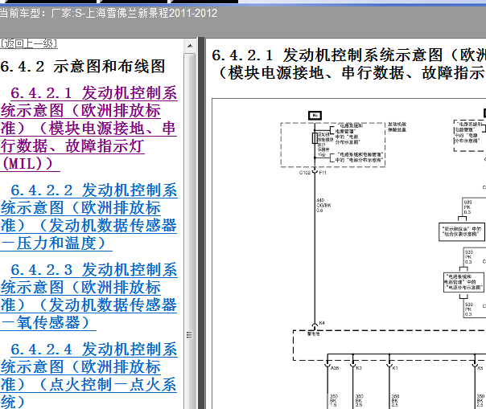The height and width of the screenshot is (409, 486).
Task: Click the 6.4.2.1 diagram title in right pane
Action: point(348,64)
